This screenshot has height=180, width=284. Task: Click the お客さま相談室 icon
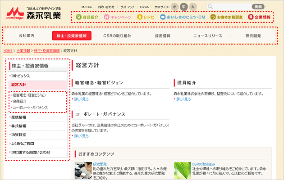[213, 17]
